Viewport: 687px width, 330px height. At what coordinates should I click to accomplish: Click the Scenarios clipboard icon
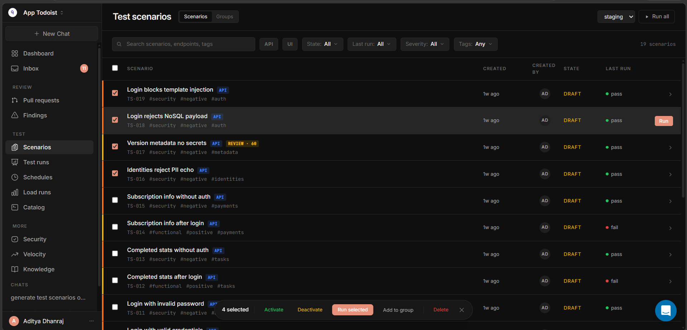point(15,147)
